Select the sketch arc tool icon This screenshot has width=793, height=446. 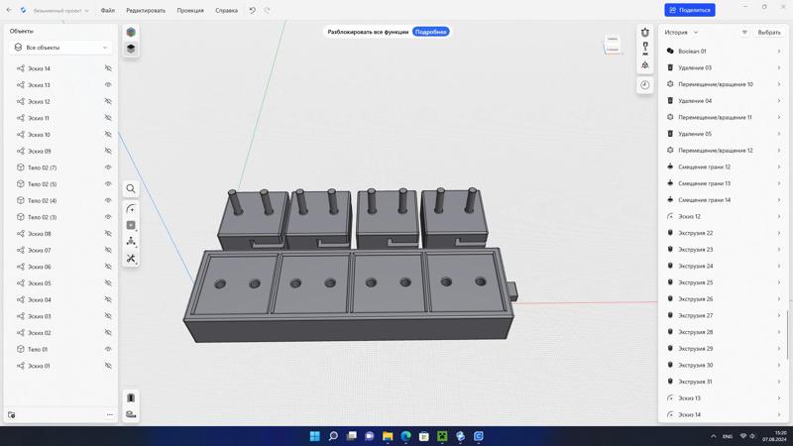tap(131, 209)
